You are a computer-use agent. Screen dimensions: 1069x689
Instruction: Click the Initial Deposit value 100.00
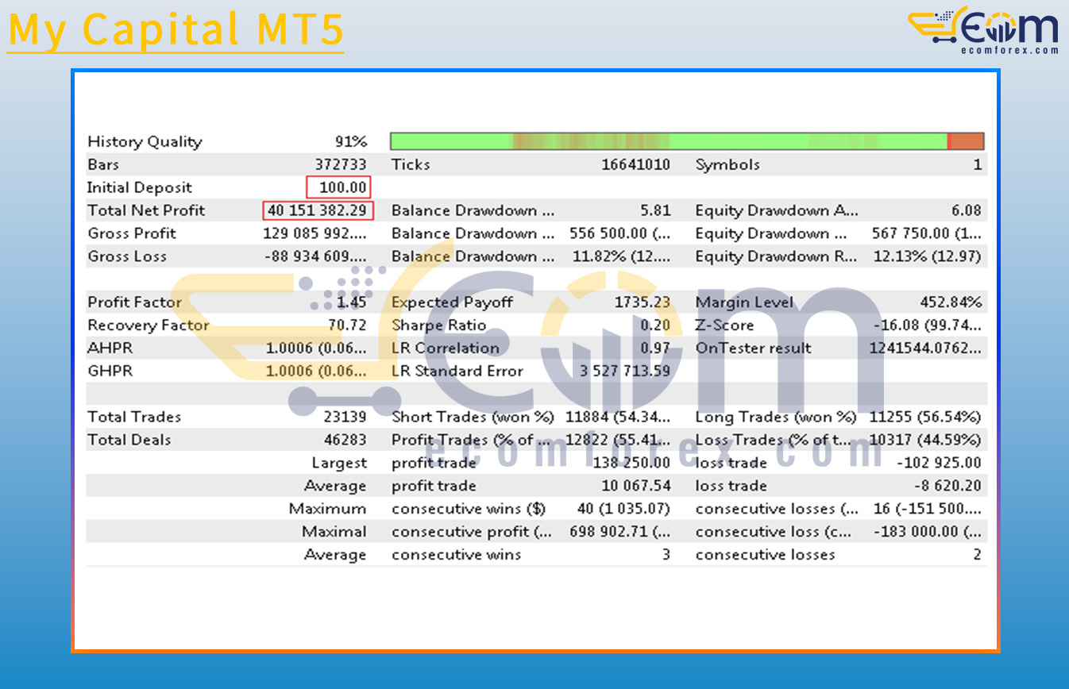tap(339, 188)
